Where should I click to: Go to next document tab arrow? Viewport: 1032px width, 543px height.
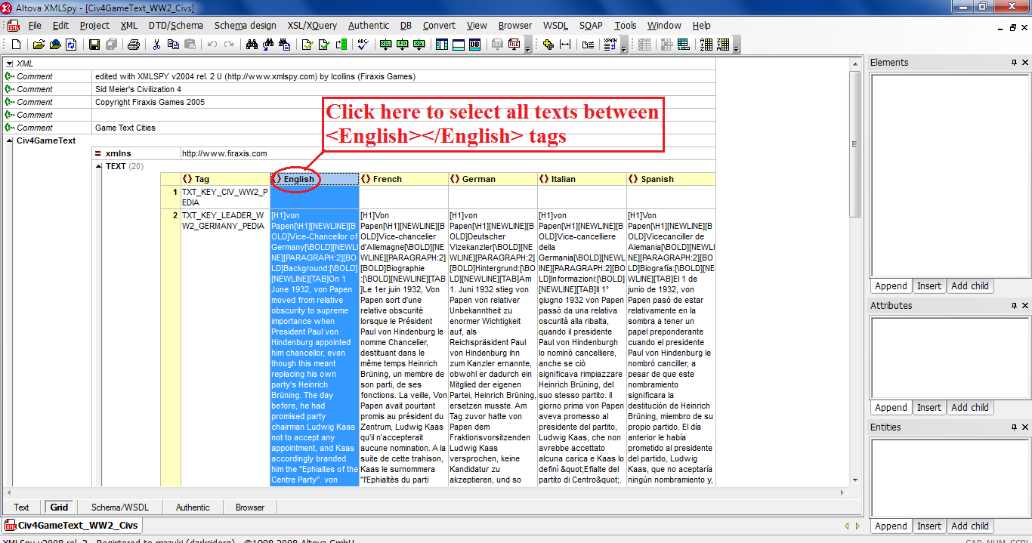click(857, 526)
